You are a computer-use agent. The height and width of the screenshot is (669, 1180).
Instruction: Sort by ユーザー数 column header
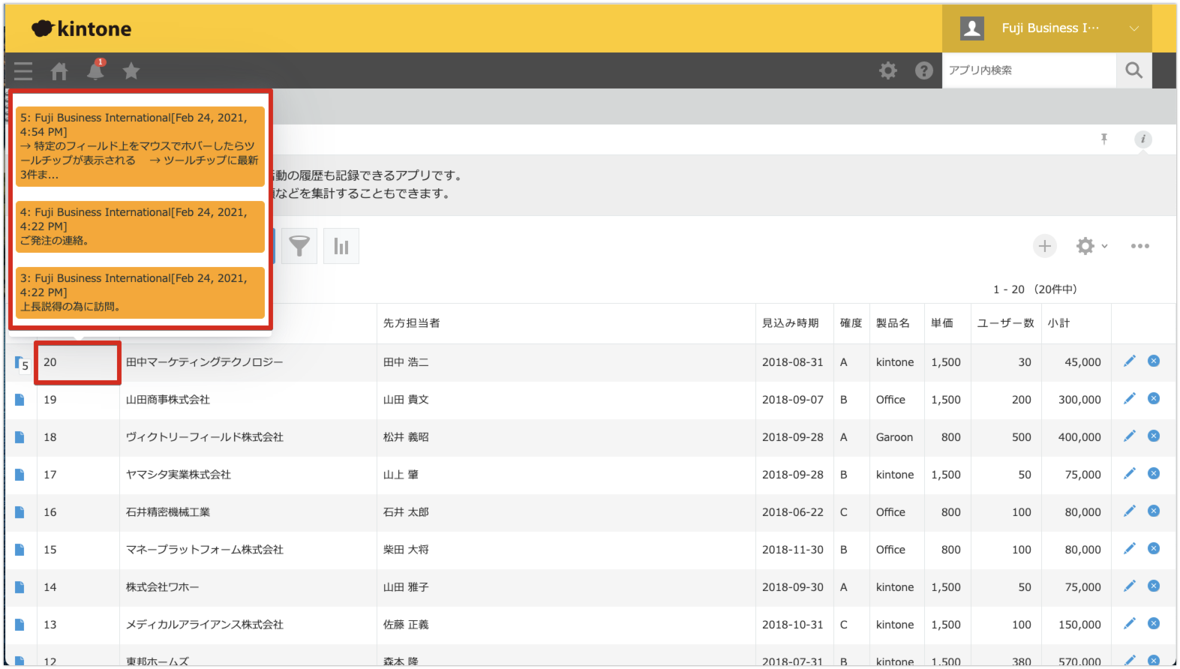pos(1005,323)
